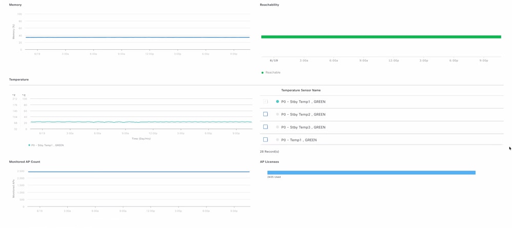Image resolution: width=512 pixels, height=228 pixels.
Task: Click the 'Time (Day/Hrs)' axis title
Action: tap(141, 139)
